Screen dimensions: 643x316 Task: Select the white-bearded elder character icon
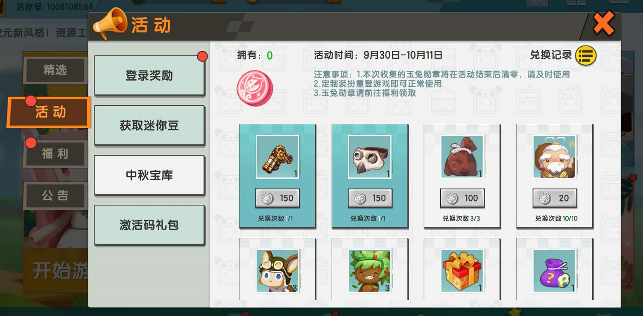click(555, 157)
